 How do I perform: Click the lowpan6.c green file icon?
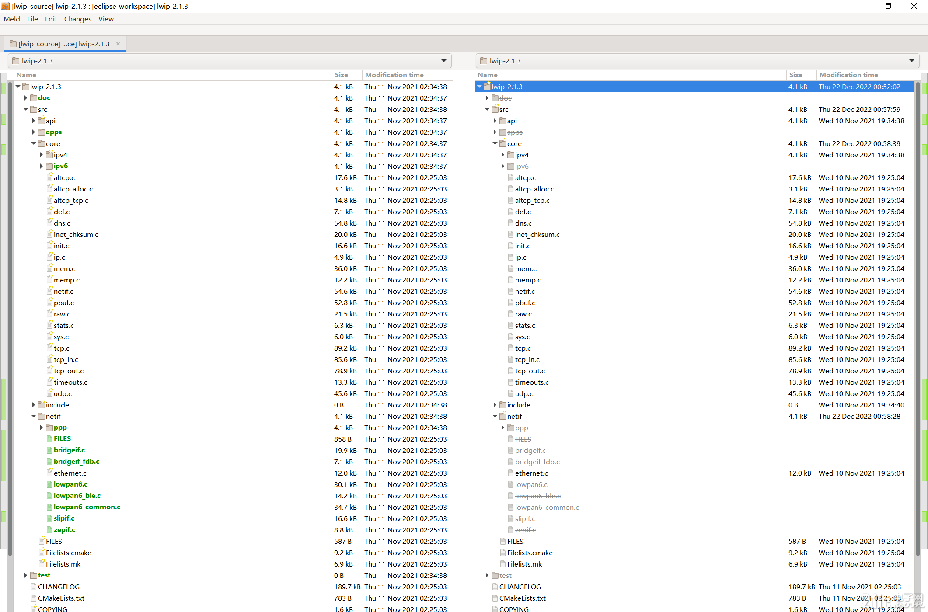[x=50, y=484]
